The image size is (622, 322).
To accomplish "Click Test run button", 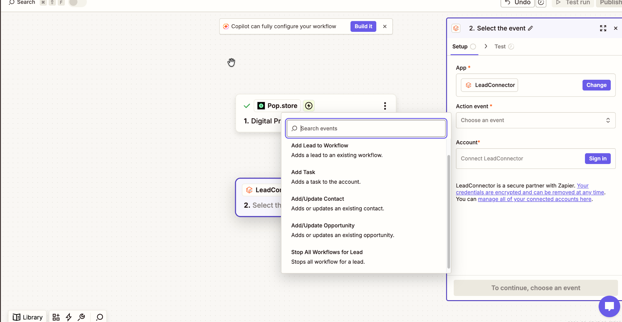I will click(x=573, y=3).
